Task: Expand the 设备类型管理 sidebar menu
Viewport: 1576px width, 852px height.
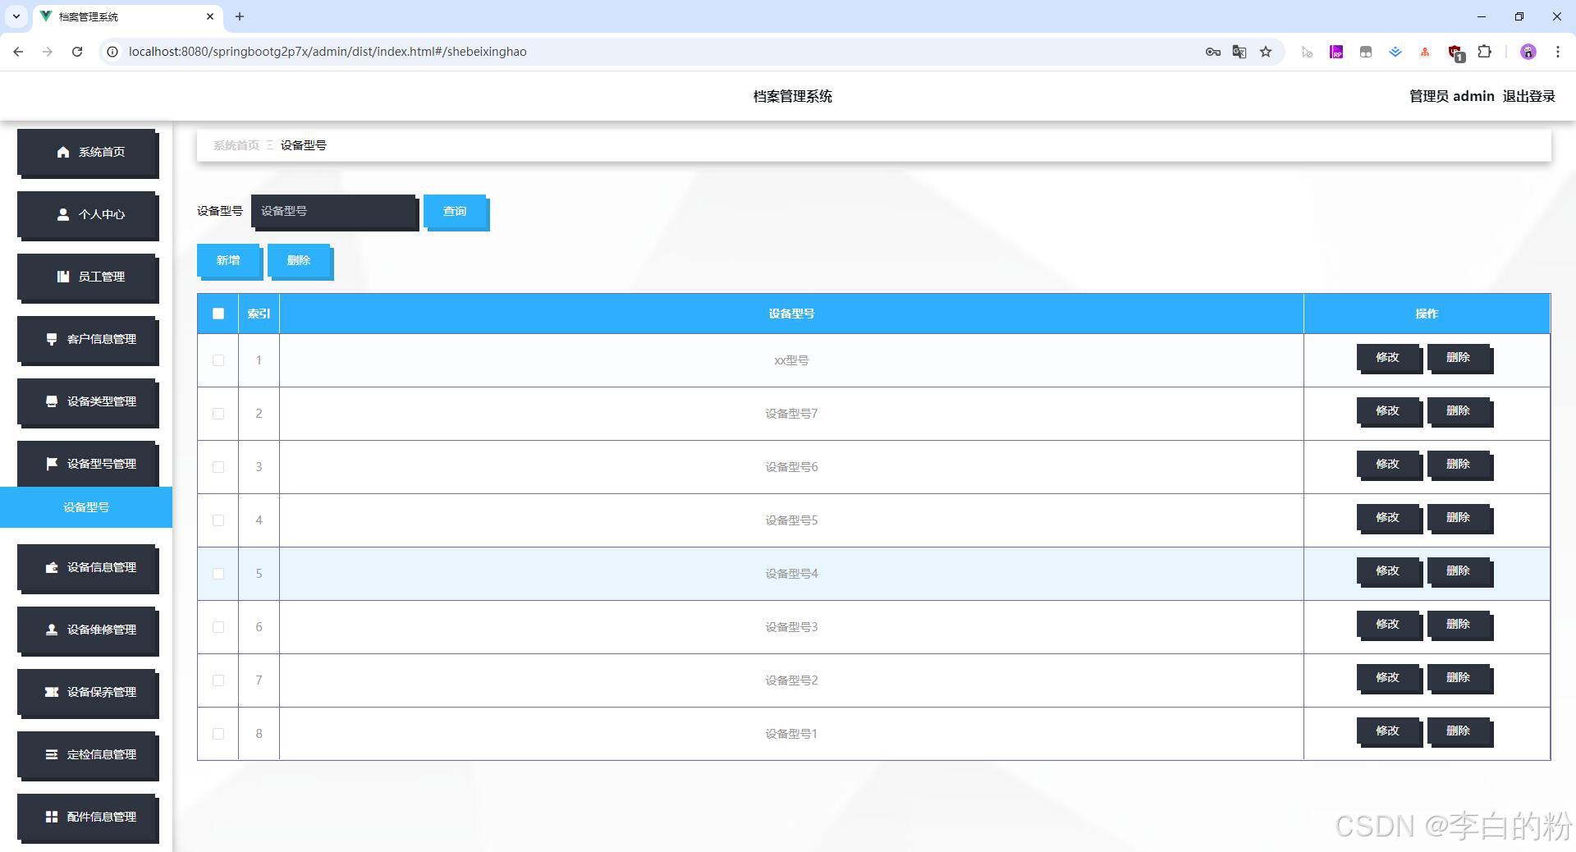Action: tap(88, 402)
